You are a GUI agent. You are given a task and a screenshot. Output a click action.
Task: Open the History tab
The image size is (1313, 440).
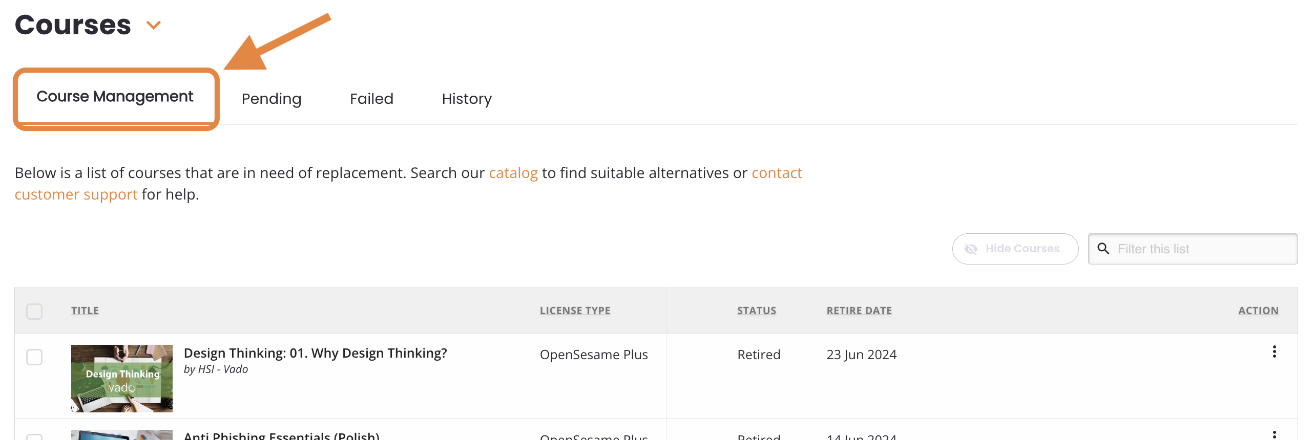click(x=467, y=99)
